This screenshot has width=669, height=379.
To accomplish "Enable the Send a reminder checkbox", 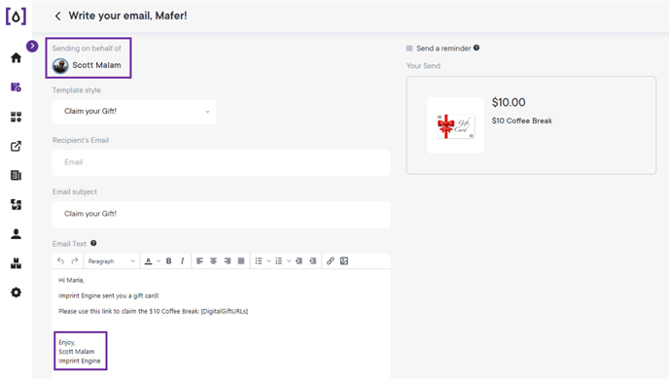I will [409, 49].
